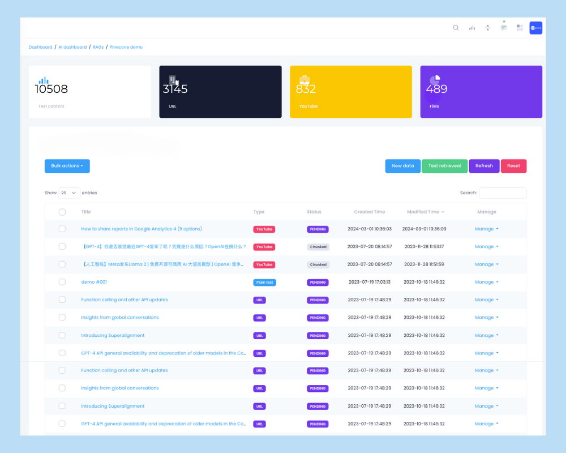Click the four-diamond icon in header
This screenshot has height=453, width=566.
[488, 28]
